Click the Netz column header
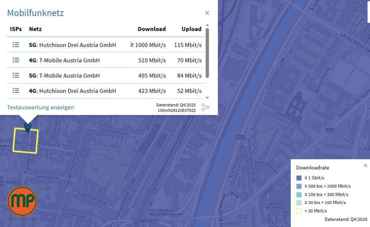370x227 pixels. [36, 29]
